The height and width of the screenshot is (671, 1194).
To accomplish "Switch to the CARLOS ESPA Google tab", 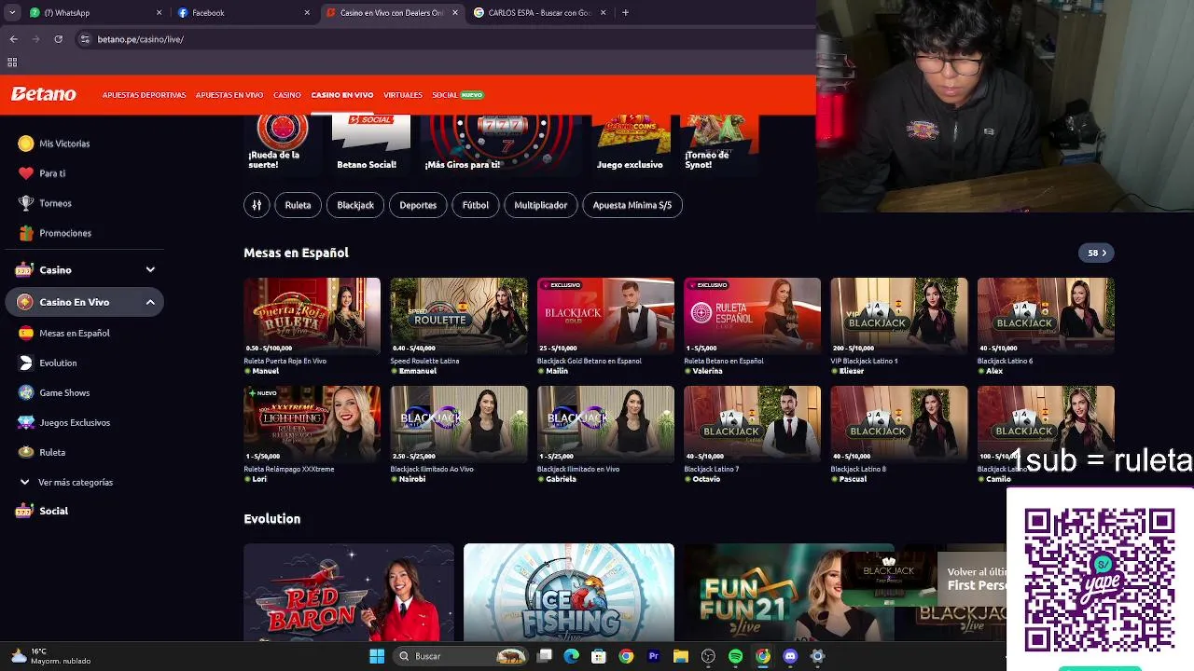I will click(540, 13).
